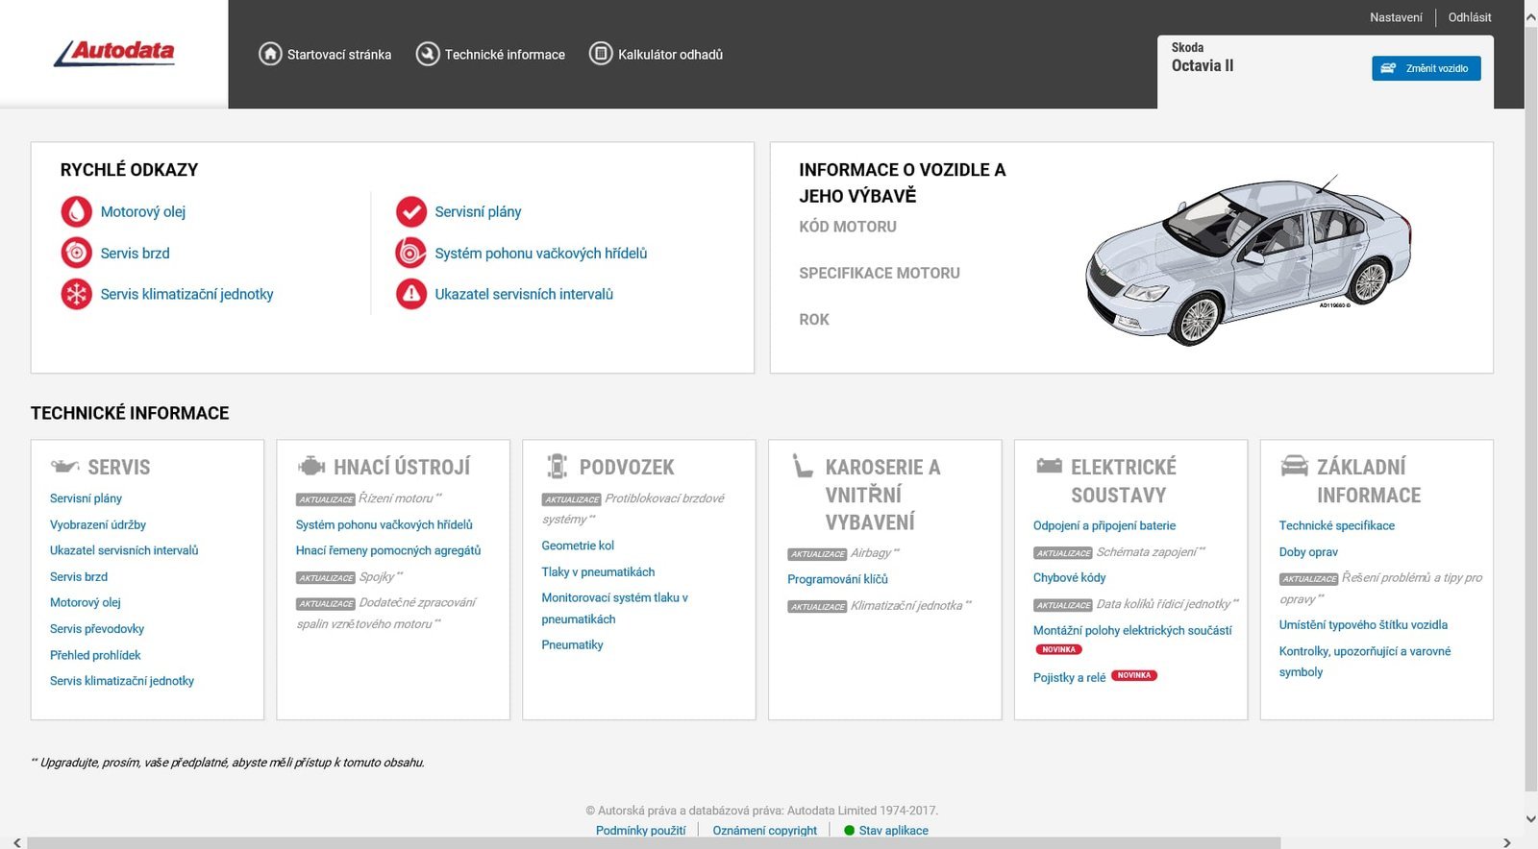Open Servis klimatizační jednotky quick link
The width and height of the screenshot is (1538, 849).
(186, 295)
